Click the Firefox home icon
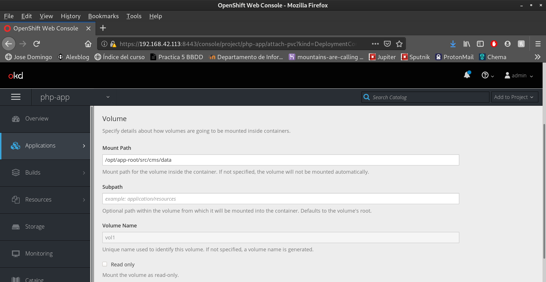The width and height of the screenshot is (546, 282). [x=88, y=44]
